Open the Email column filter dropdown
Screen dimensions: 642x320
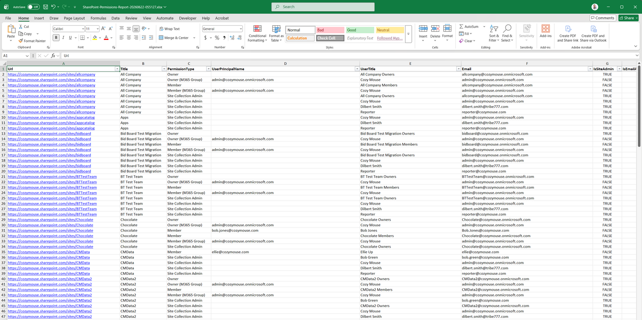590,69
